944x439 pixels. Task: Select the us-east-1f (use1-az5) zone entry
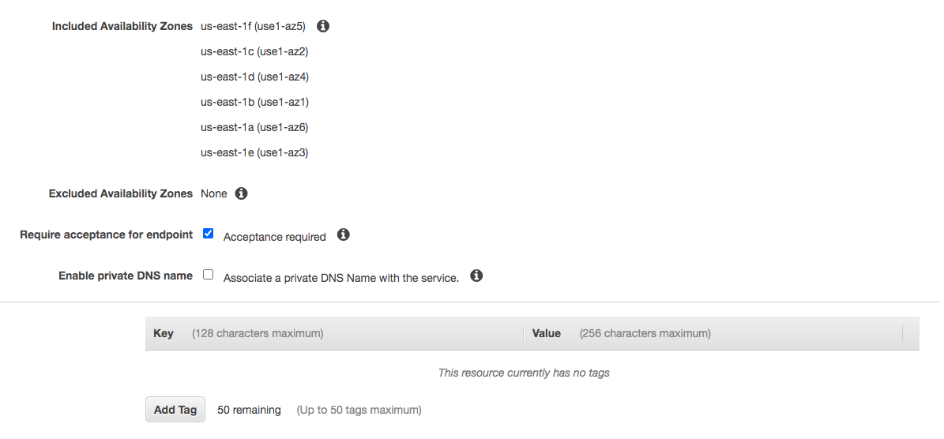click(x=253, y=26)
